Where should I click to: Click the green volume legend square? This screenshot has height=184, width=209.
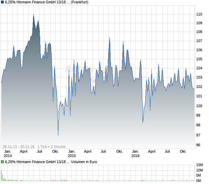click(x=2, y=162)
